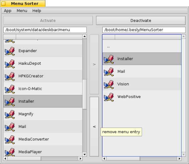Screen dimensions: 189x164
Task: Open the Help menu
Action: coord(37,11)
